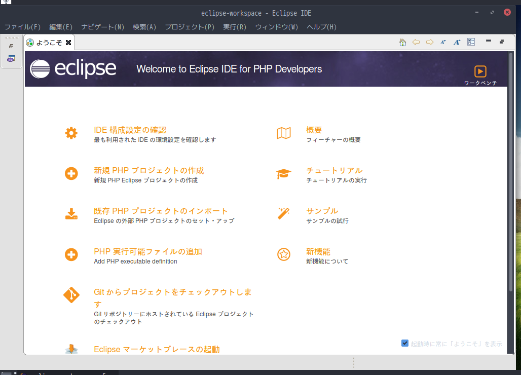The image size is (521, 375).
Task: Minimize the ようこそ view panel
Action: pos(489,41)
